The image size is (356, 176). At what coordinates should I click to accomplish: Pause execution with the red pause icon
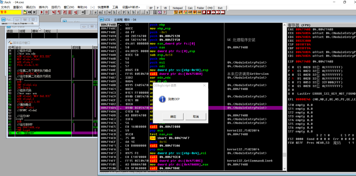pos(47,12)
